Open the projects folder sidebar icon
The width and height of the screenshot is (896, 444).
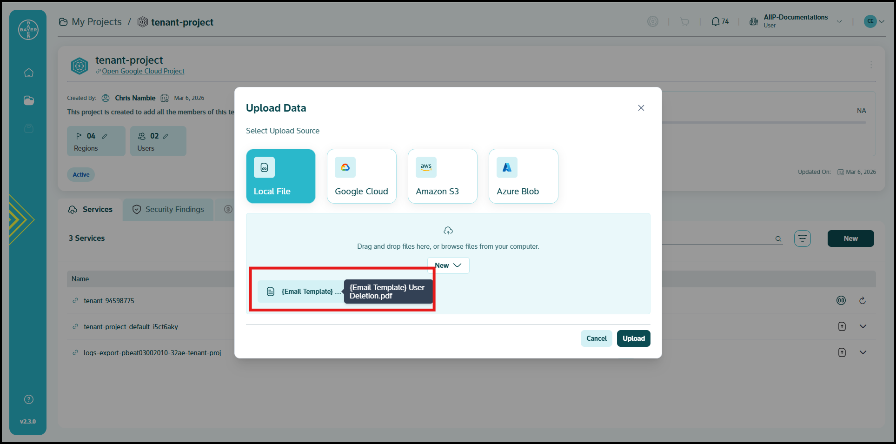coord(29,100)
